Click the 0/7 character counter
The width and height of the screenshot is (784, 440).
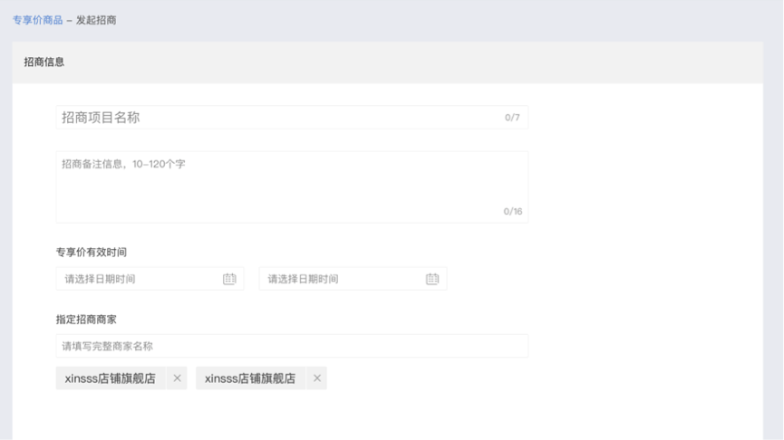[512, 118]
